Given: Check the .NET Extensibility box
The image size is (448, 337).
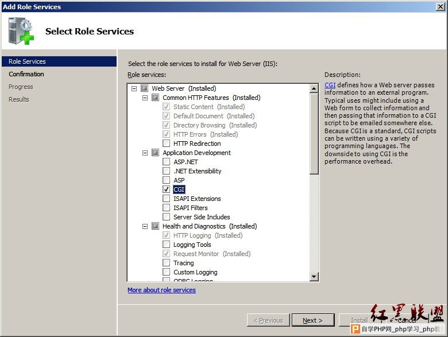Looking at the screenshot, I should click(167, 171).
